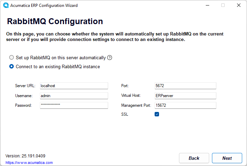Minimize the Configuration Wizard window
This screenshot has width=247, height=166.
tap(207, 6)
